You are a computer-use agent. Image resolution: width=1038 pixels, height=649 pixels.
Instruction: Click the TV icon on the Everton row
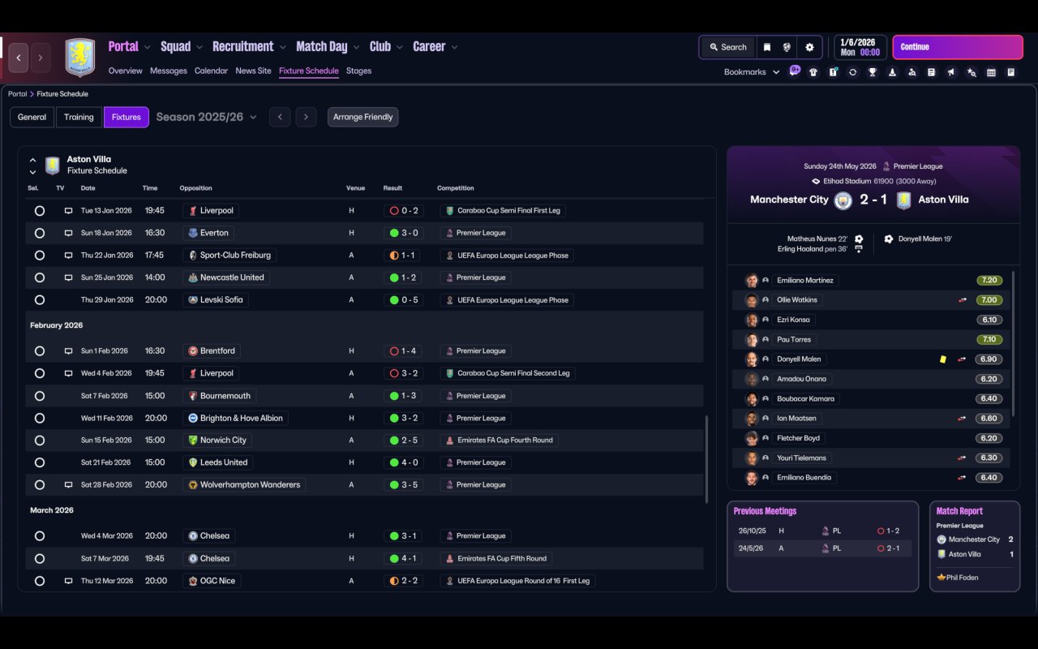(x=69, y=233)
